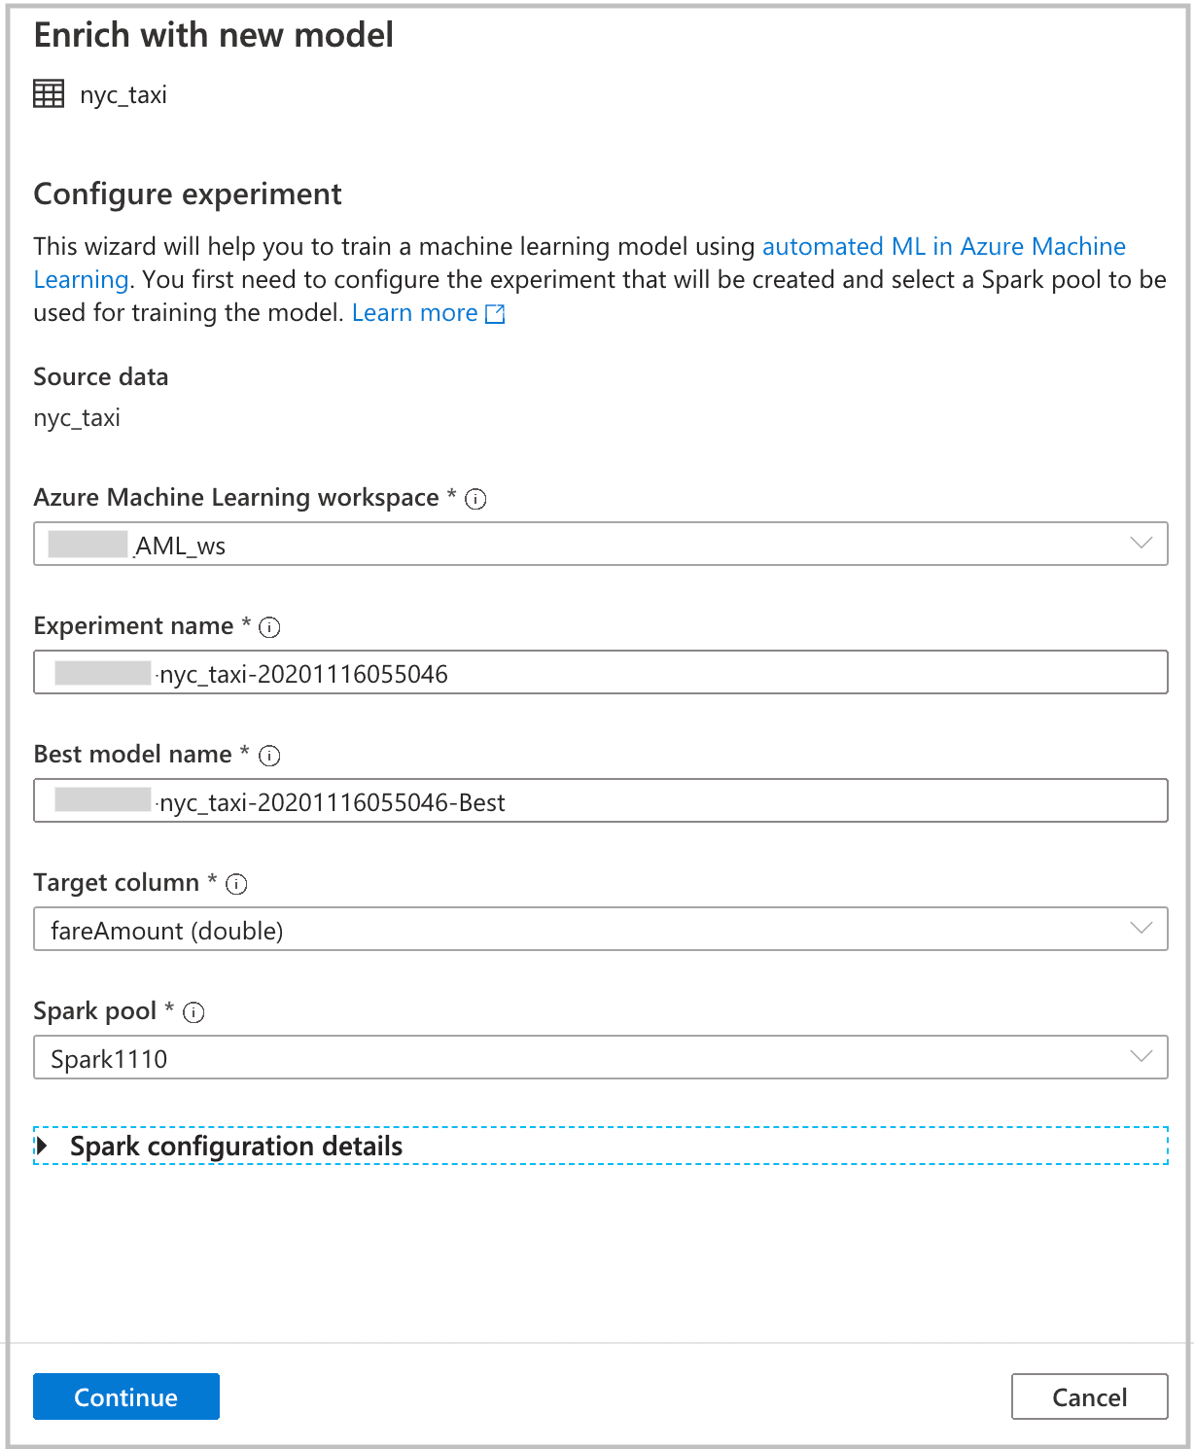This screenshot has width=1194, height=1449.
Task: Click the disclosure triangle before Spark configuration details
Action: tap(46, 1146)
